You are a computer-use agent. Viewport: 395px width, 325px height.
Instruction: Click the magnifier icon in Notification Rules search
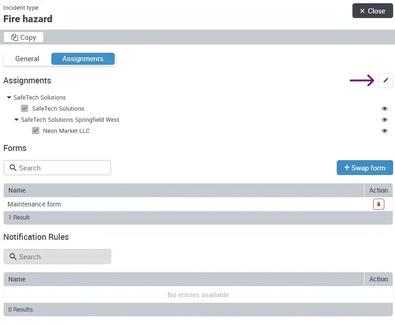(13, 257)
